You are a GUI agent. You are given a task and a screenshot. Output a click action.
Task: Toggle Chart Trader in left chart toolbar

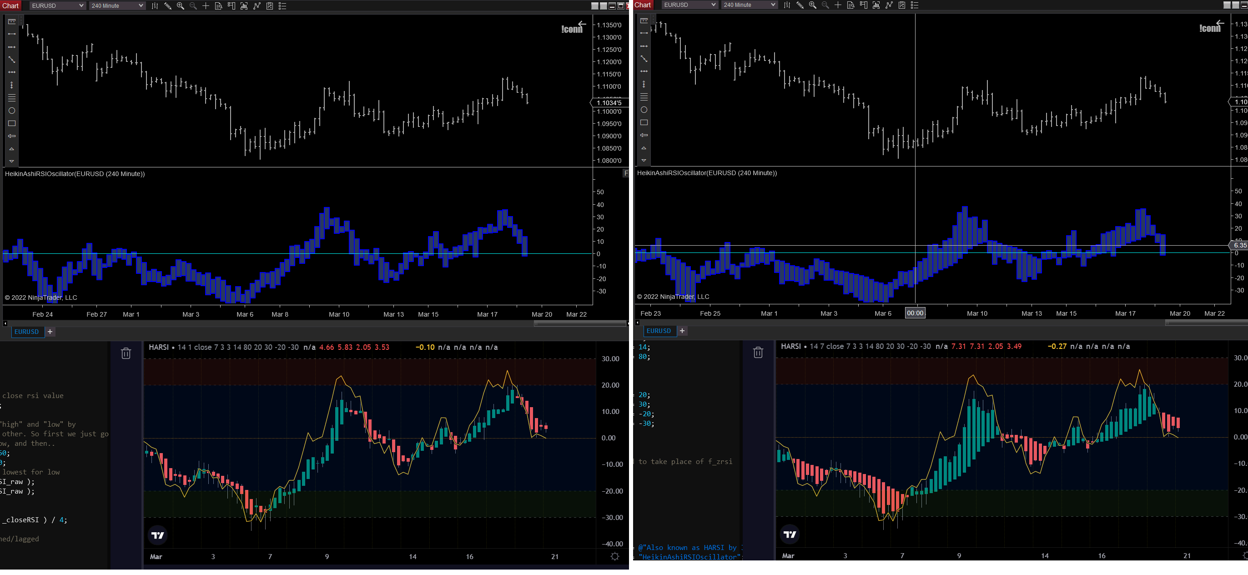pyautogui.click(x=231, y=6)
